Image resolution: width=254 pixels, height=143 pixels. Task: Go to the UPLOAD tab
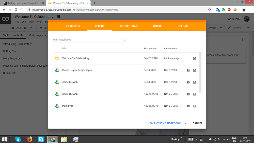[x=183, y=26]
